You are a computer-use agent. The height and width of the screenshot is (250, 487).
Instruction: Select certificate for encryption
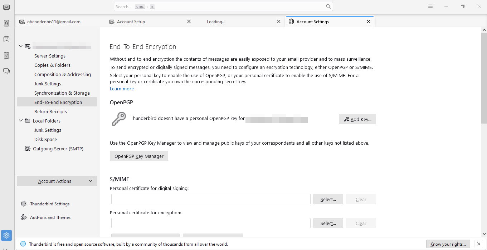point(328,223)
